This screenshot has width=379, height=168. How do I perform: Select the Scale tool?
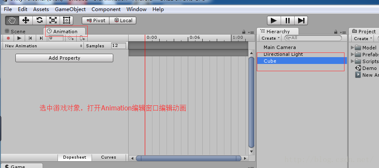(x=53, y=20)
